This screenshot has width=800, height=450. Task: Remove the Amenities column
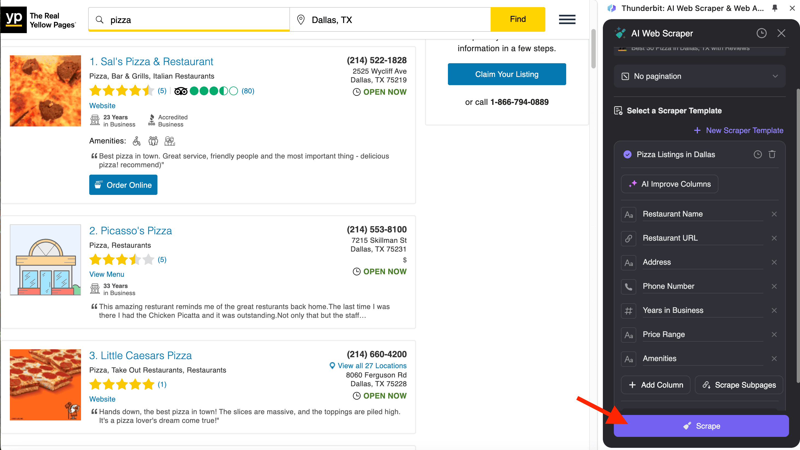tap(774, 359)
